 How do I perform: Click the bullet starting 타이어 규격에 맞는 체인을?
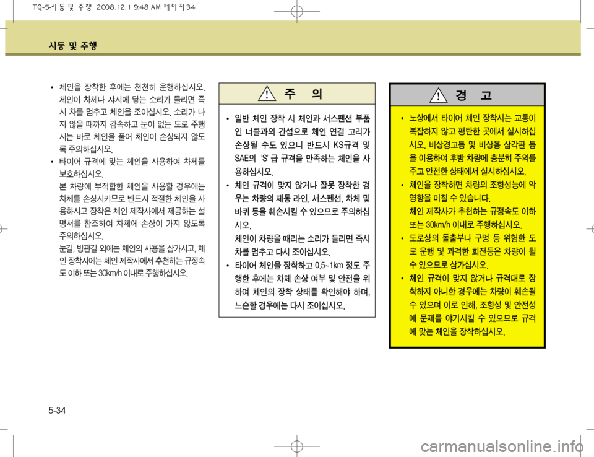point(132,168)
